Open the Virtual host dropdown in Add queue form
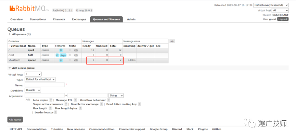 [x=33, y=74]
